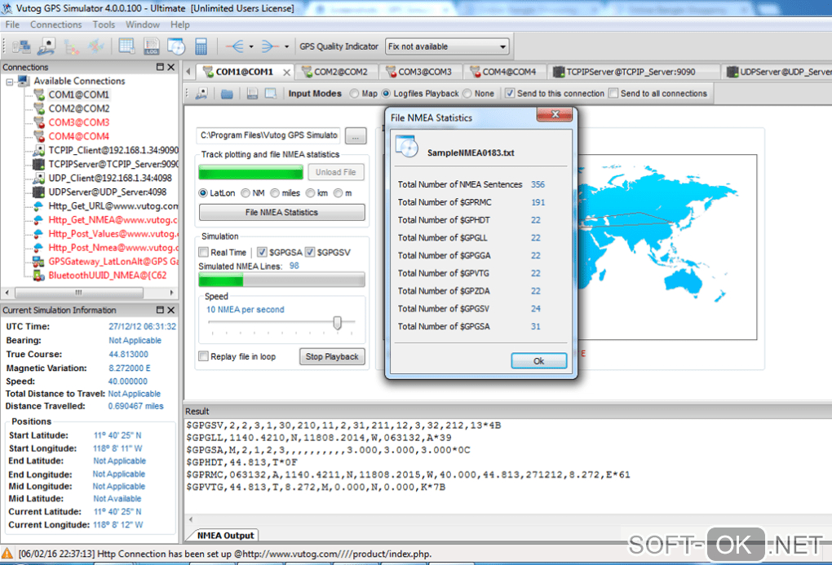Collapse the Available Connections tree node
This screenshot has height=565, width=832.
click(10, 82)
